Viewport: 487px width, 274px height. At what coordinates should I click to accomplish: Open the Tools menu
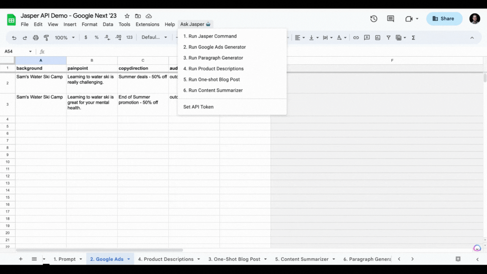click(124, 24)
